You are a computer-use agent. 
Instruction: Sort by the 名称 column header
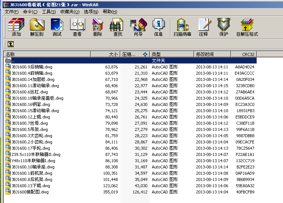tap(47, 54)
